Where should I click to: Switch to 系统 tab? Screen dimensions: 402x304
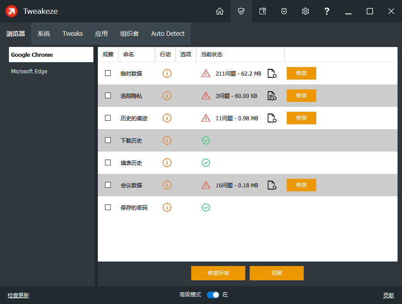44,34
